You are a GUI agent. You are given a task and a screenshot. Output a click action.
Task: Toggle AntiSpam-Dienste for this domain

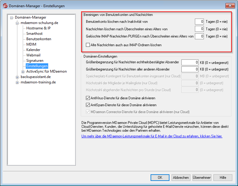pos(88,105)
